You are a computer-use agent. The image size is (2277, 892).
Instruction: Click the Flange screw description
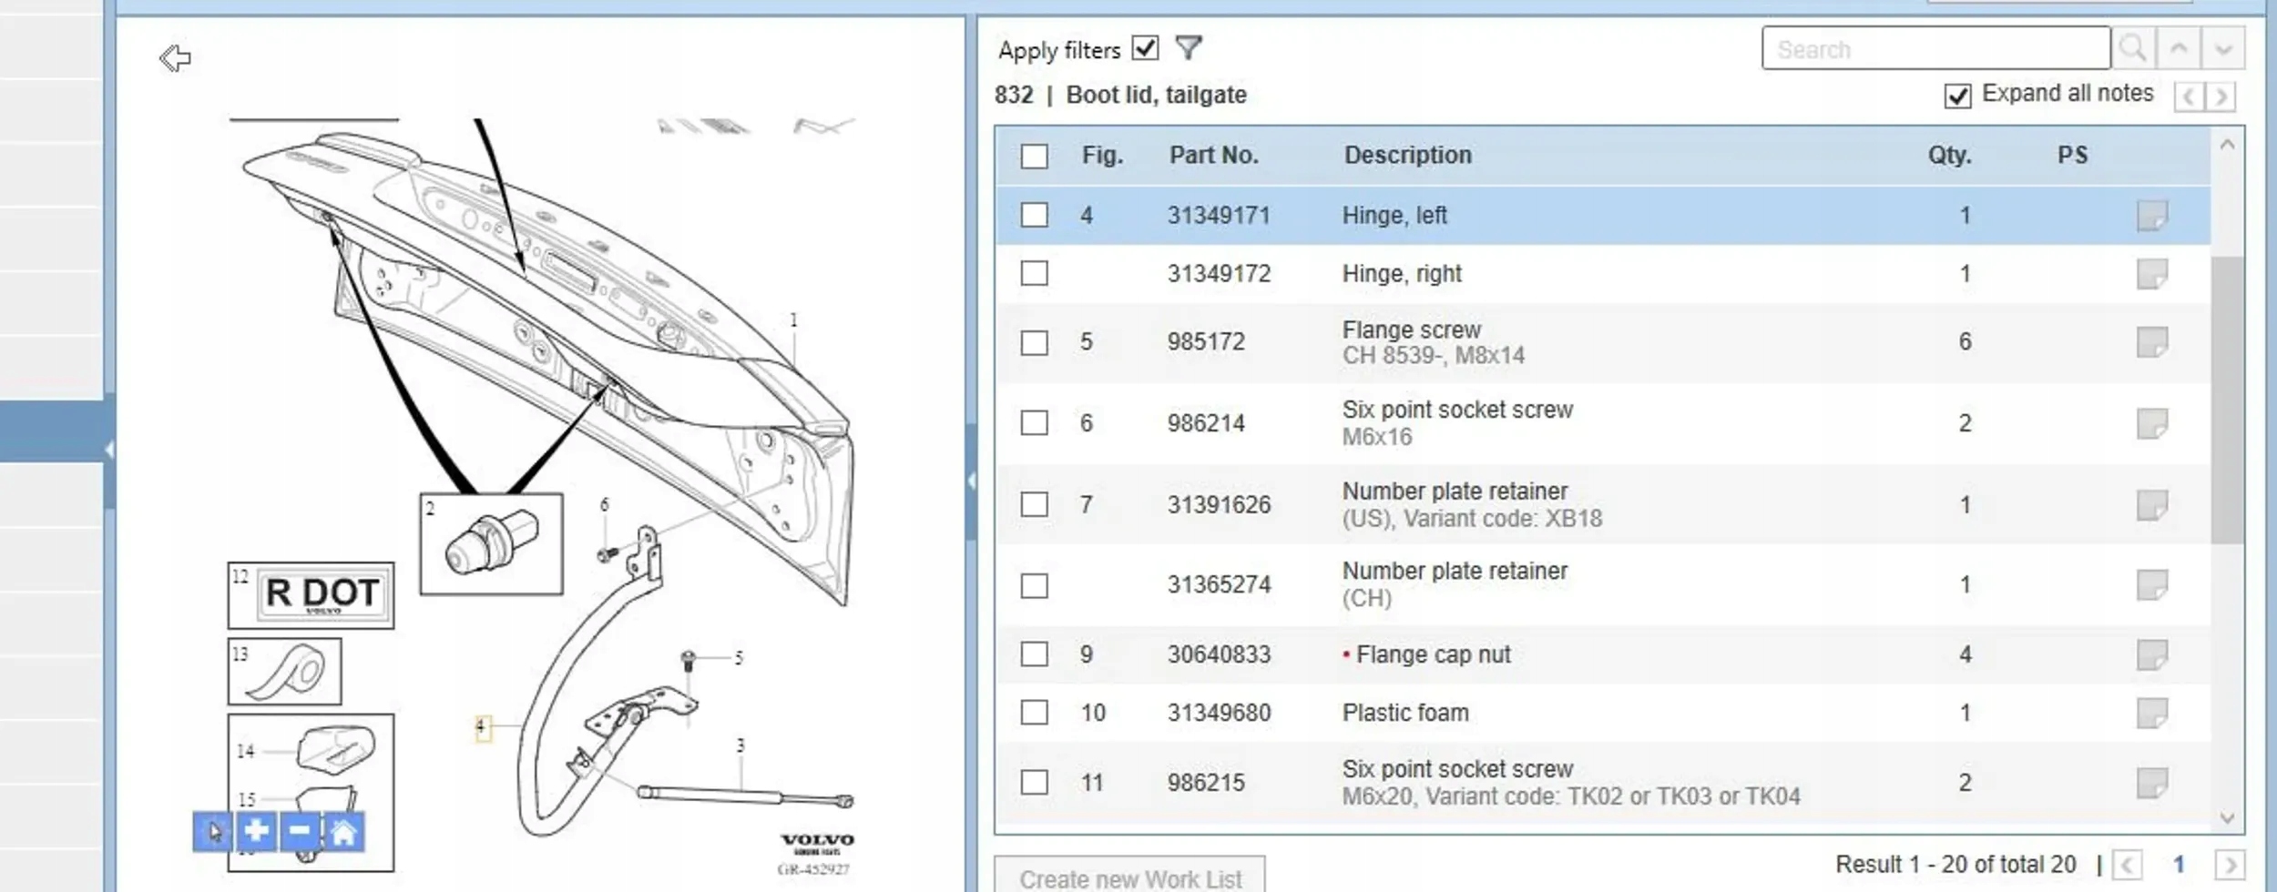point(1412,329)
